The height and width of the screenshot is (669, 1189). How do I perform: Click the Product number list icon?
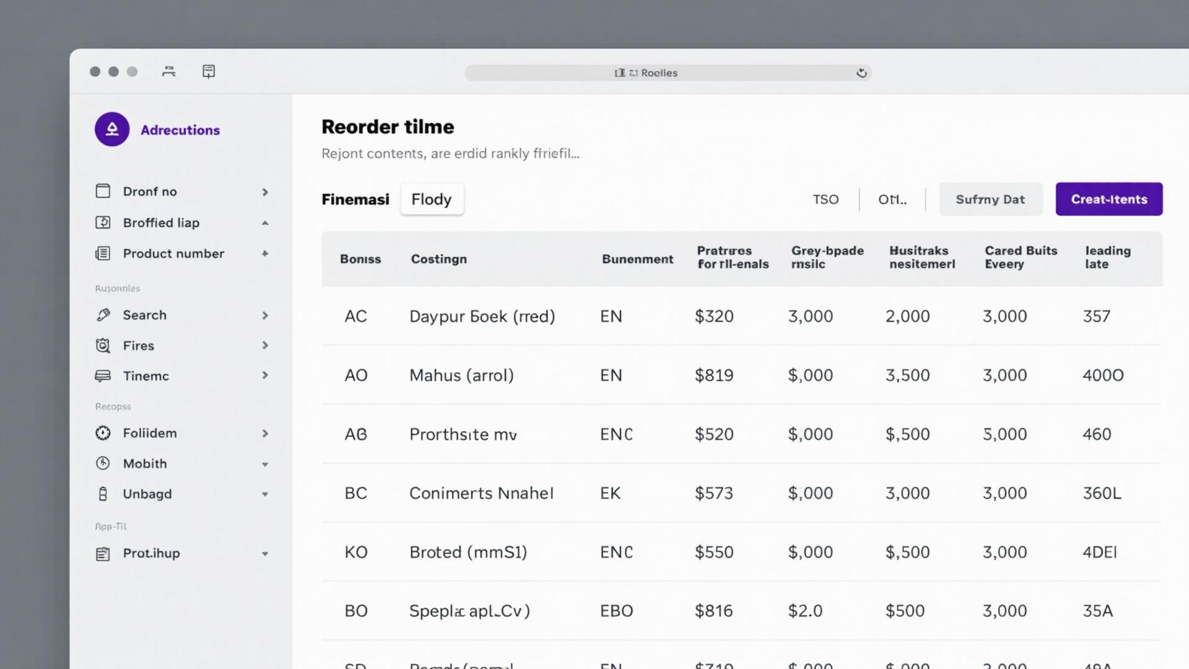point(103,253)
